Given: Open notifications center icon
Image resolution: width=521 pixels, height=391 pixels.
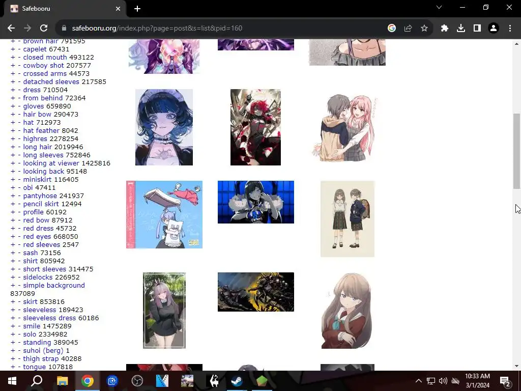Looking at the screenshot, I should [505, 381].
